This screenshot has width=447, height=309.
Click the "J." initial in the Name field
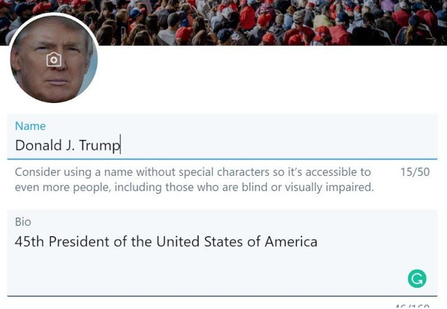point(70,146)
